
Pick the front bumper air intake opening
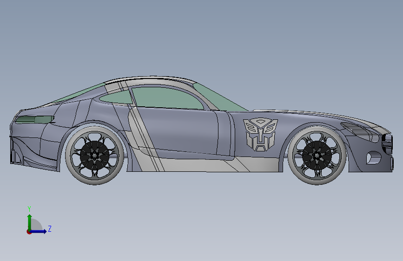pyautogui.click(x=373, y=157)
